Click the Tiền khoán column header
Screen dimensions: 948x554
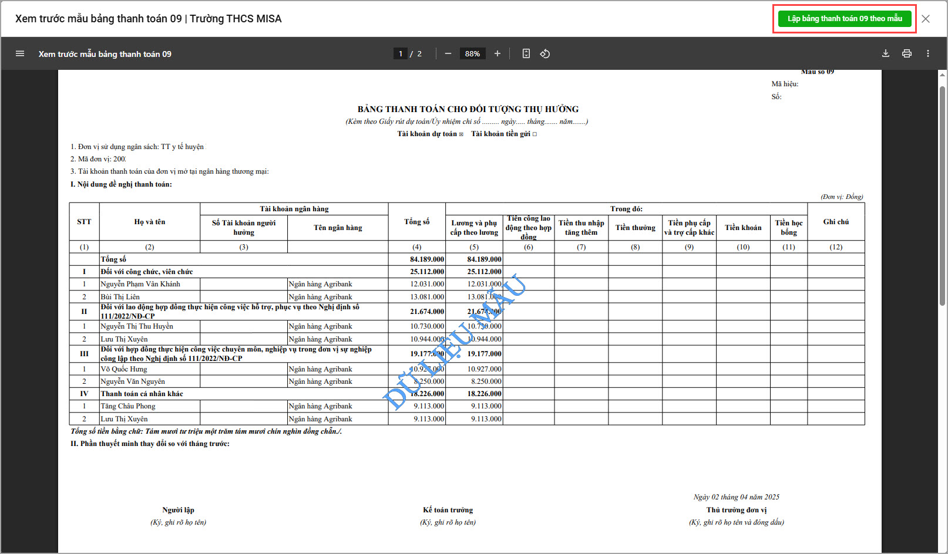(743, 228)
